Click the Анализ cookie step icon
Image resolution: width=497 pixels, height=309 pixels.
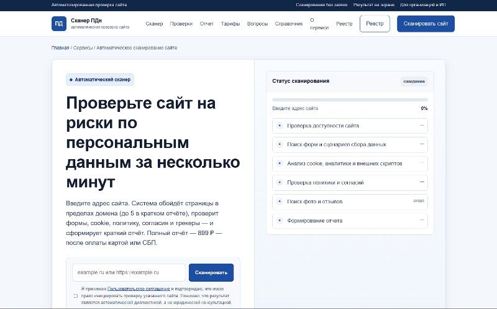point(280,164)
